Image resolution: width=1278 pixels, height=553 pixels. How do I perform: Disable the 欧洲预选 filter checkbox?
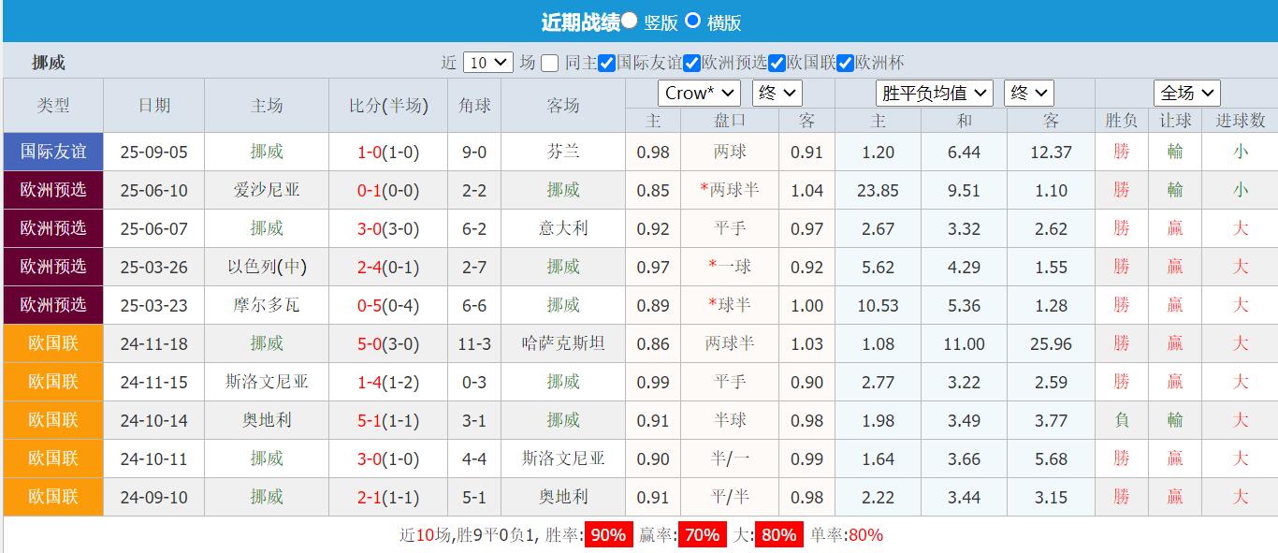[x=691, y=63]
